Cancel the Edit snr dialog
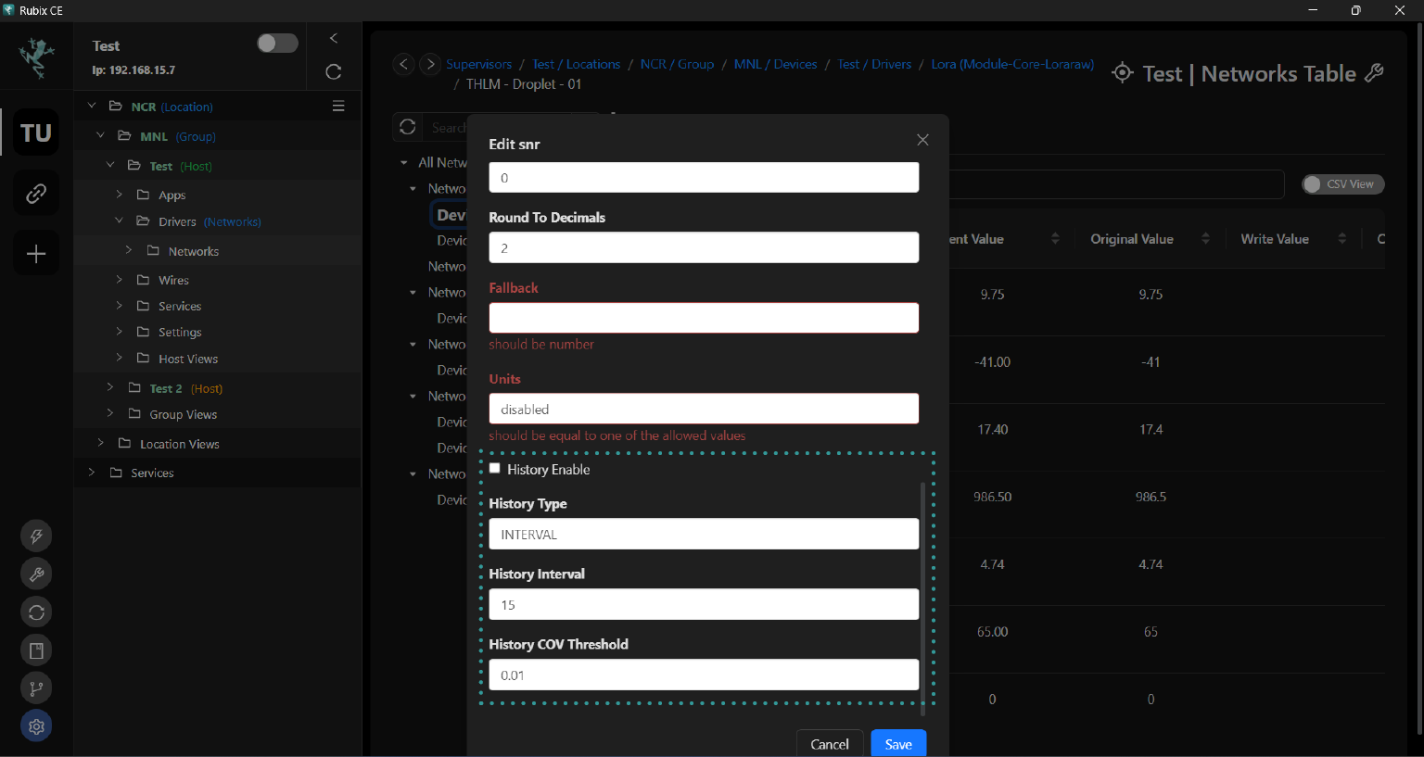This screenshot has height=757, width=1424. (830, 743)
